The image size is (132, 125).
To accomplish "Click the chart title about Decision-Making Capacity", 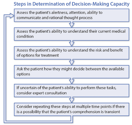I will (72, 4).
